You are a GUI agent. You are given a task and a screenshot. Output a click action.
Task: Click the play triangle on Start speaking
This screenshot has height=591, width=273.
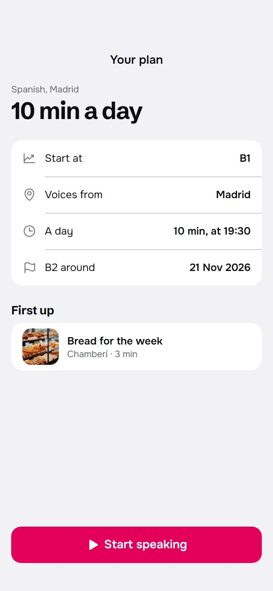coord(93,545)
